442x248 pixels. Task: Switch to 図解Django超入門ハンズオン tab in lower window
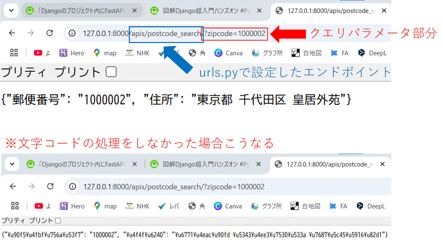(206, 164)
